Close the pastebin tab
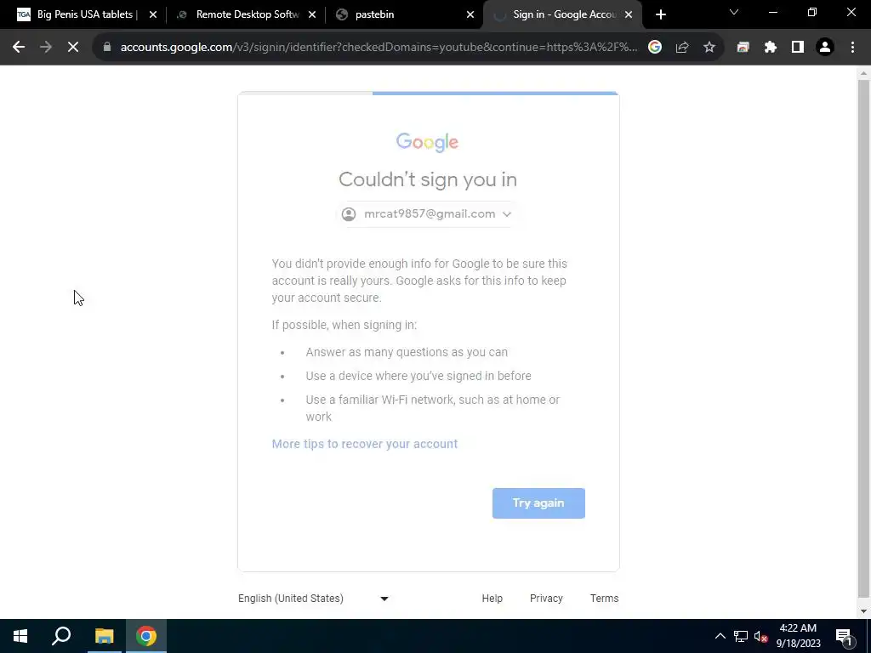The width and height of the screenshot is (871, 653). tap(470, 15)
